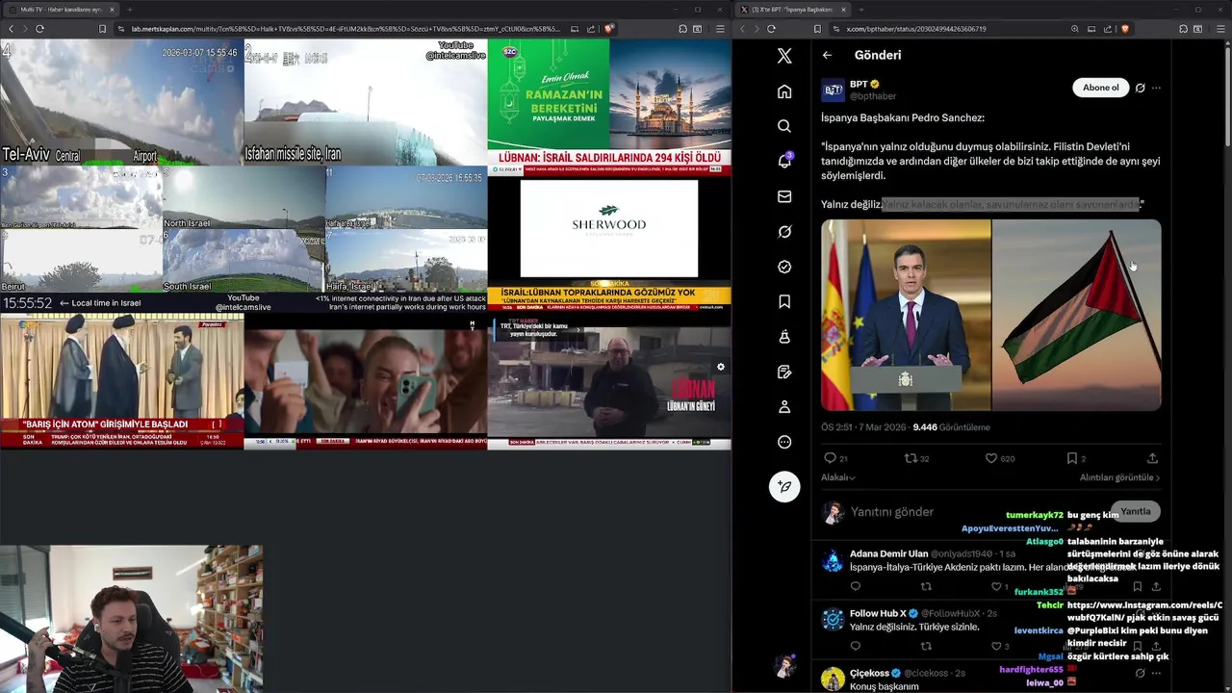1232x693 pixels.
Task: Open X search (magnifier) in sidebar
Action: point(784,126)
